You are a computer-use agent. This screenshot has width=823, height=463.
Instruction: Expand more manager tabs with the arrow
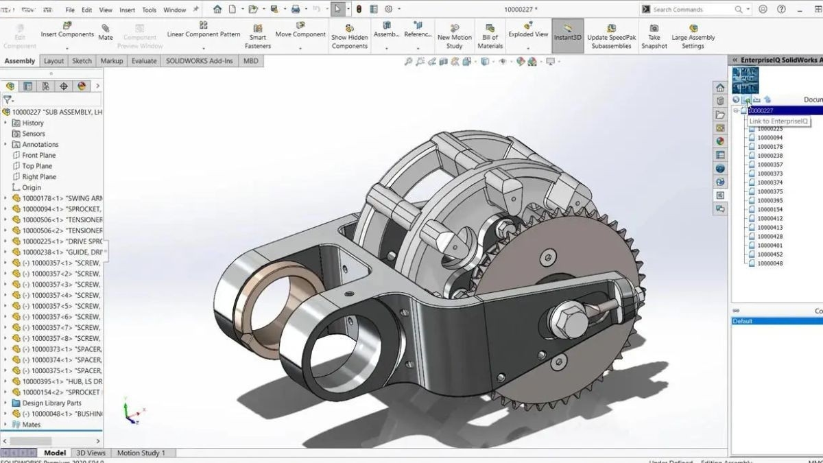tap(97, 86)
